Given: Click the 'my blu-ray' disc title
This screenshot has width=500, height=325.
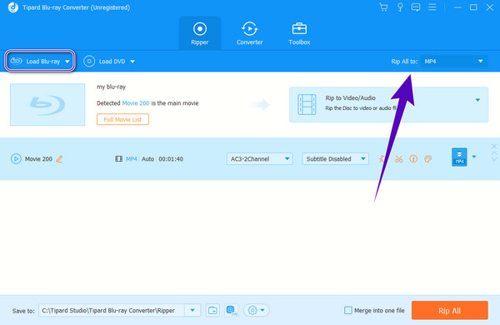Looking at the screenshot, I should pos(111,87).
